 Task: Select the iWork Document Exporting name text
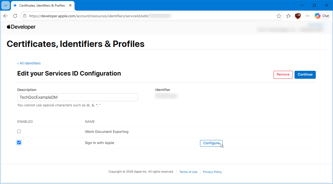107,132
